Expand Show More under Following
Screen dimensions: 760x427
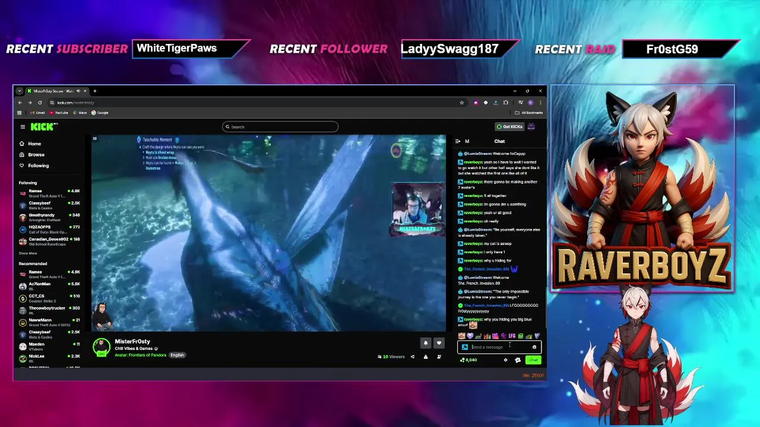28,253
